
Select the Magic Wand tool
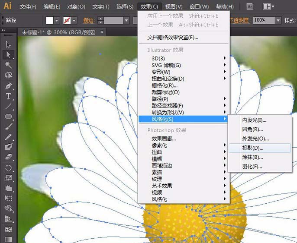[8, 65]
